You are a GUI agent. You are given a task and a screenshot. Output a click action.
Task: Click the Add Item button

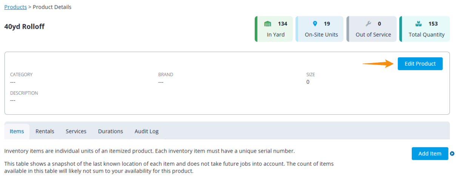click(x=430, y=154)
